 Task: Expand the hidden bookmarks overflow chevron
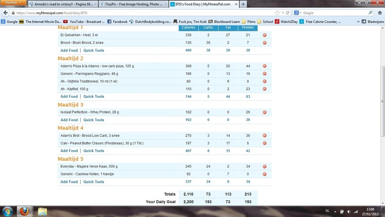tap(358, 22)
